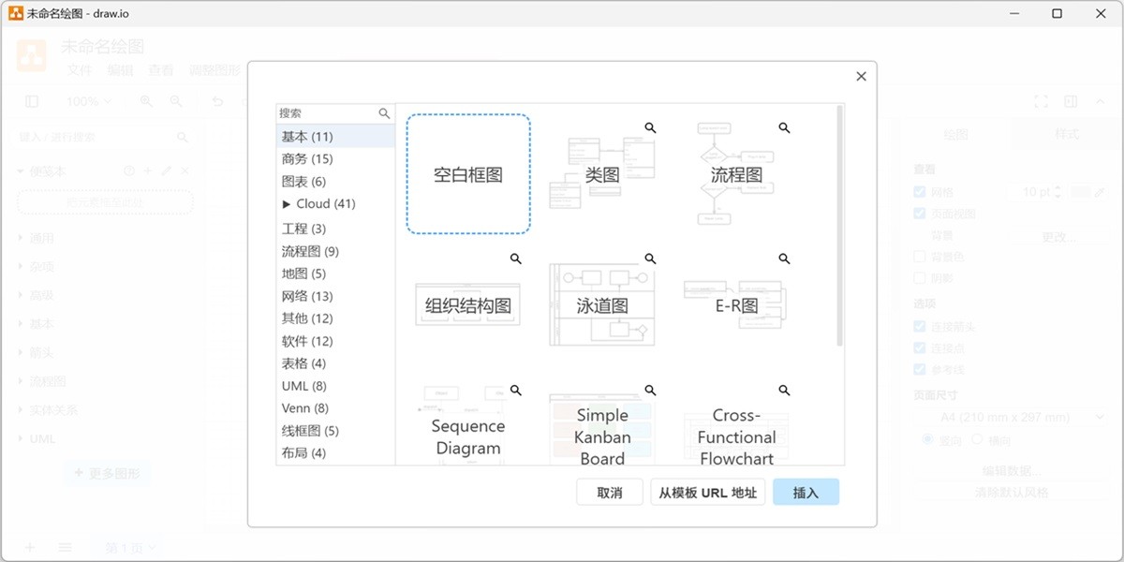
Task: Open the outline panel icon next to zoom
Action: (x=32, y=100)
